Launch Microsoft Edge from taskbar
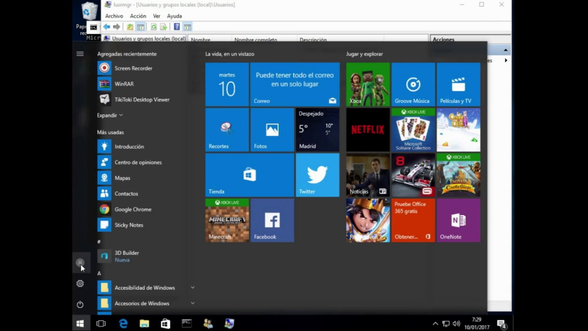588x331 pixels. (x=123, y=324)
